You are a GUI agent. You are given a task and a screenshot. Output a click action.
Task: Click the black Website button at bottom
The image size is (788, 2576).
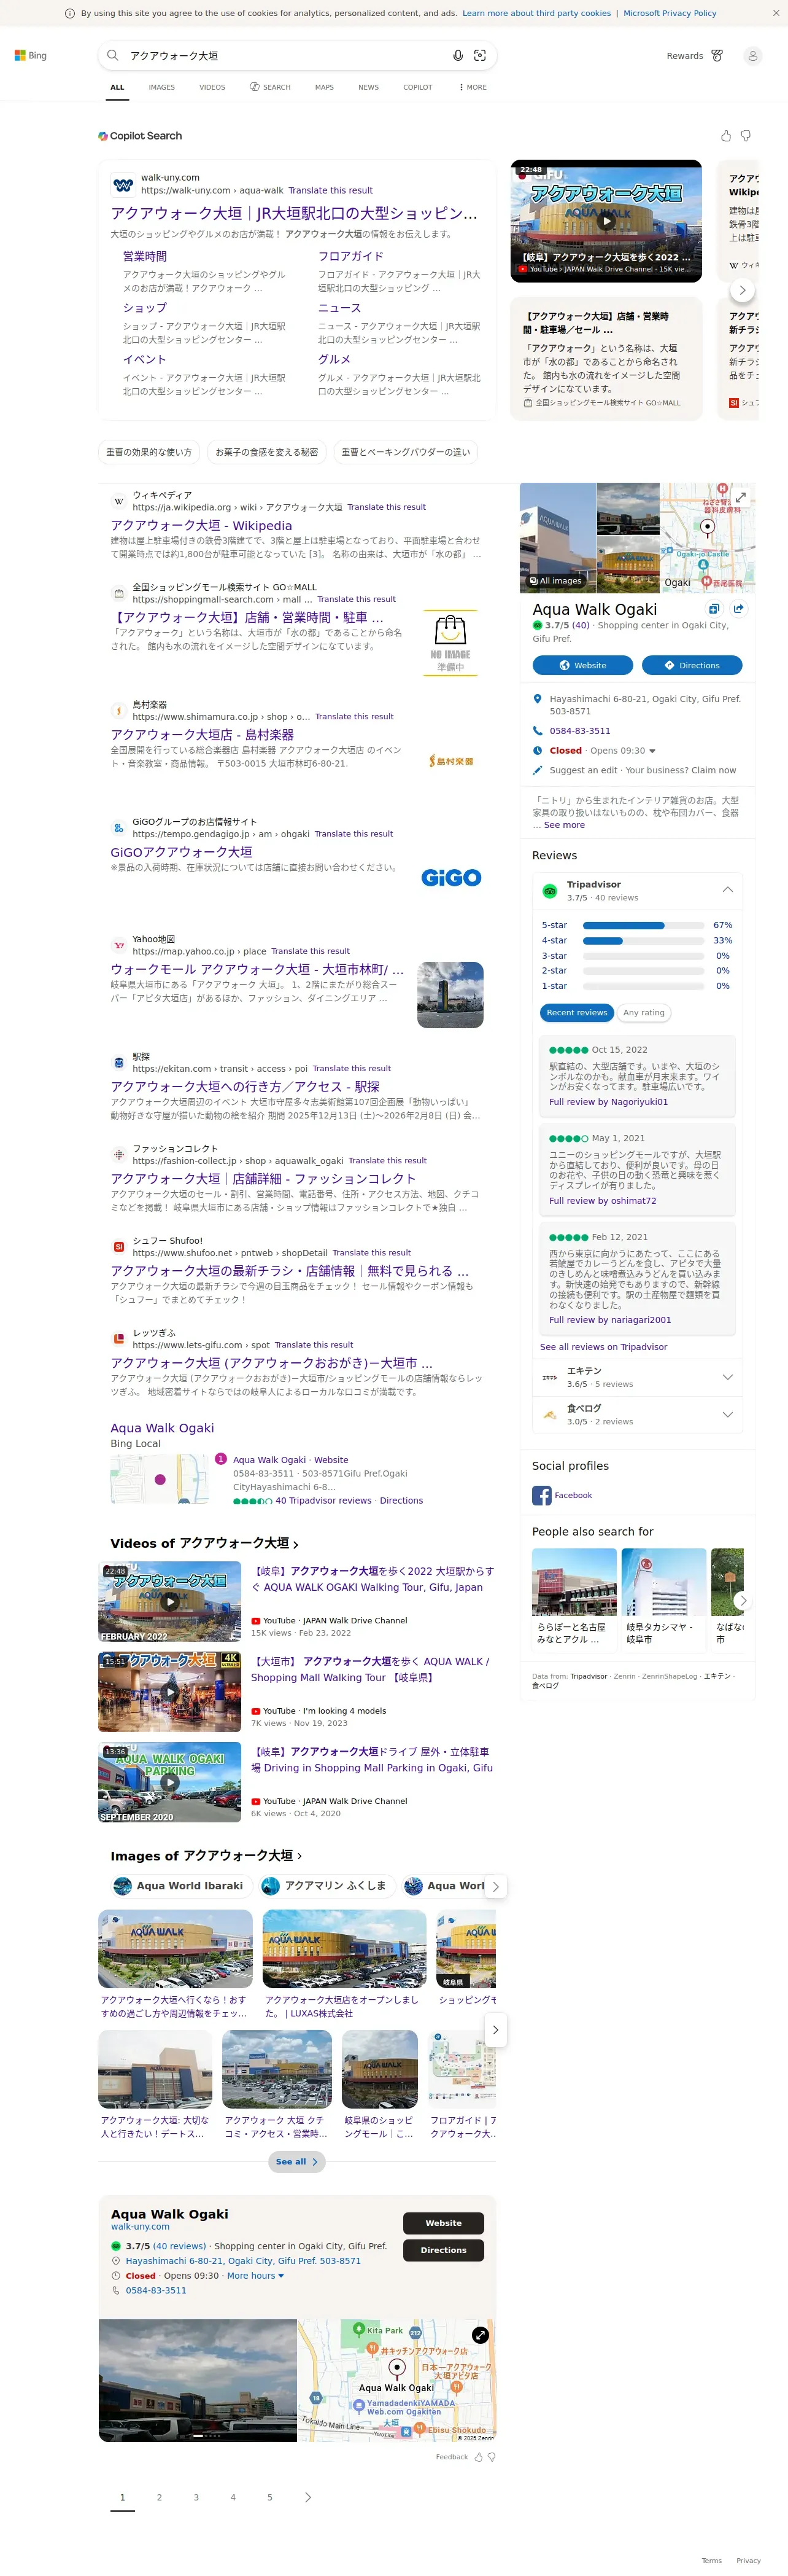[444, 2223]
